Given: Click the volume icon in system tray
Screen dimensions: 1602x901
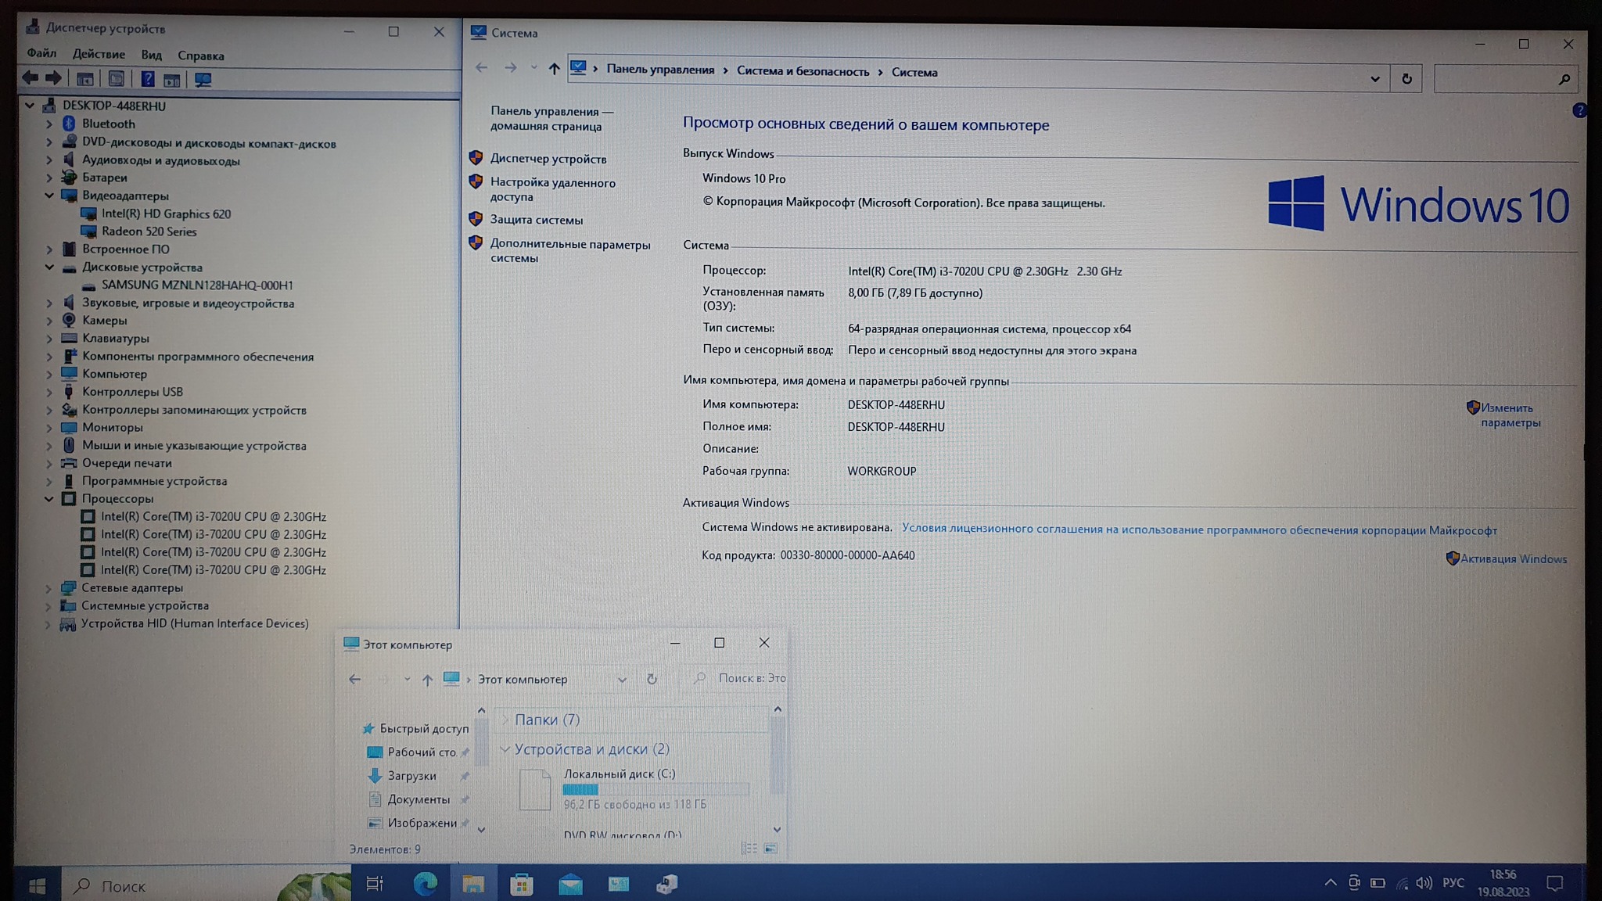Looking at the screenshot, I should point(1424,884).
